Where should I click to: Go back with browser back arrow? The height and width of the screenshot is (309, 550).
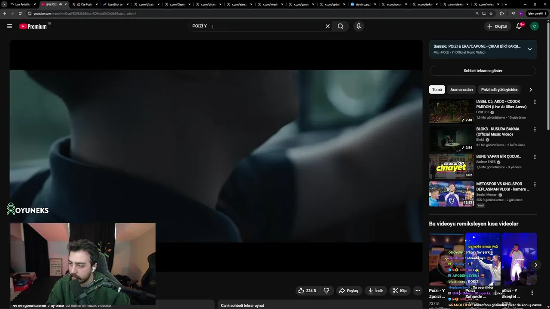(x=5, y=13)
